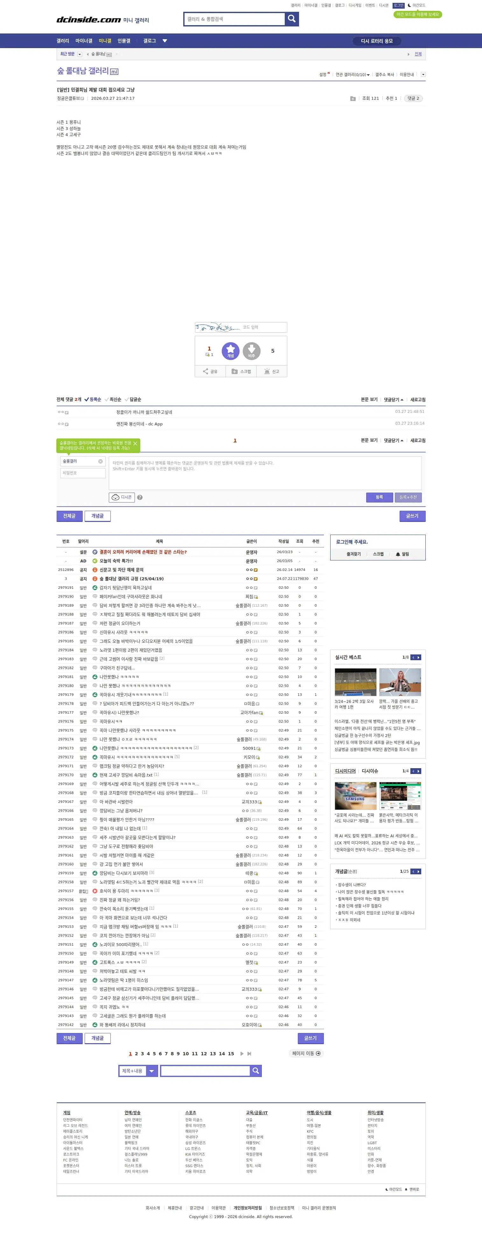Open the 최근 방문 dropdown arrow
The width and height of the screenshot is (482, 1235).
pyautogui.click(x=80, y=54)
